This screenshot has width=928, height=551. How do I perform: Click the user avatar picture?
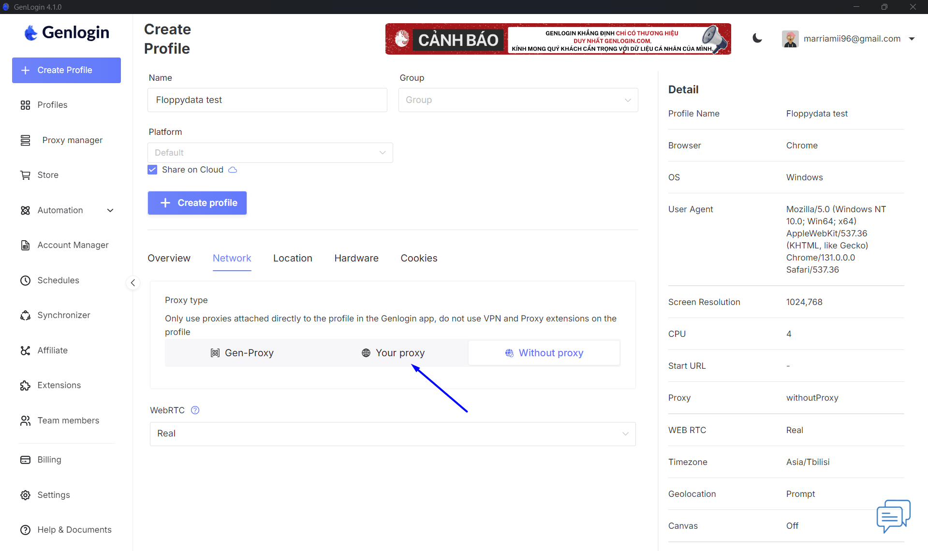[790, 39]
